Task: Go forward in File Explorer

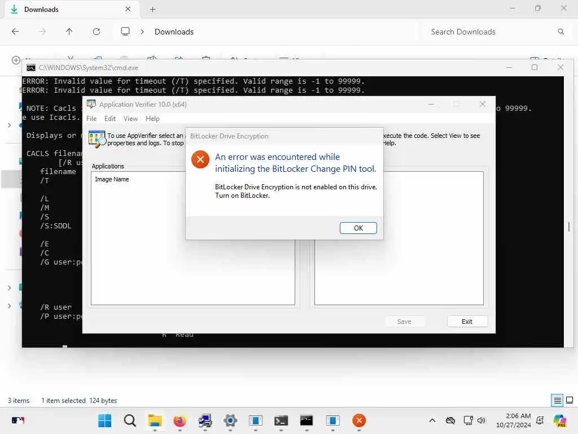Action: (x=42, y=32)
